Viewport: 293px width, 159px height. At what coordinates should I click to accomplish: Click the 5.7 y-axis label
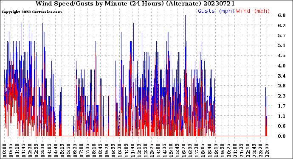click(282, 36)
